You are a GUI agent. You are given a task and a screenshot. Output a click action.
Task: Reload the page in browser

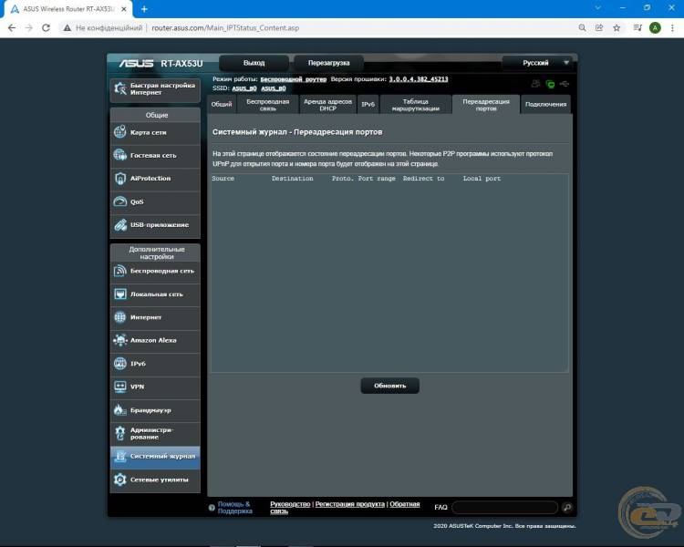[x=46, y=28]
